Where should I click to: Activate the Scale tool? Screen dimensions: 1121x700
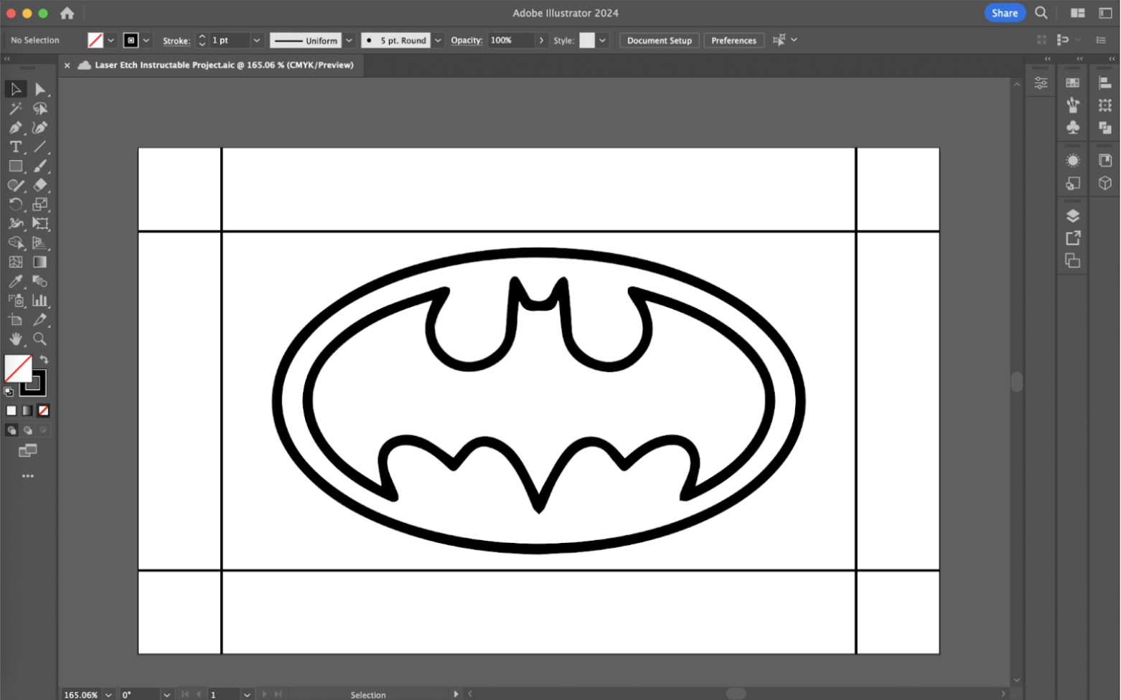[40, 204]
